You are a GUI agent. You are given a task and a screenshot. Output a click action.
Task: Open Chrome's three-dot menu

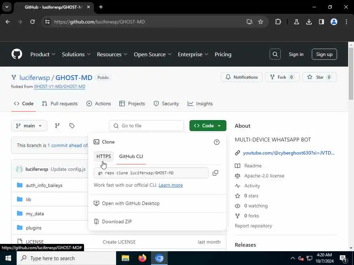pos(346,22)
